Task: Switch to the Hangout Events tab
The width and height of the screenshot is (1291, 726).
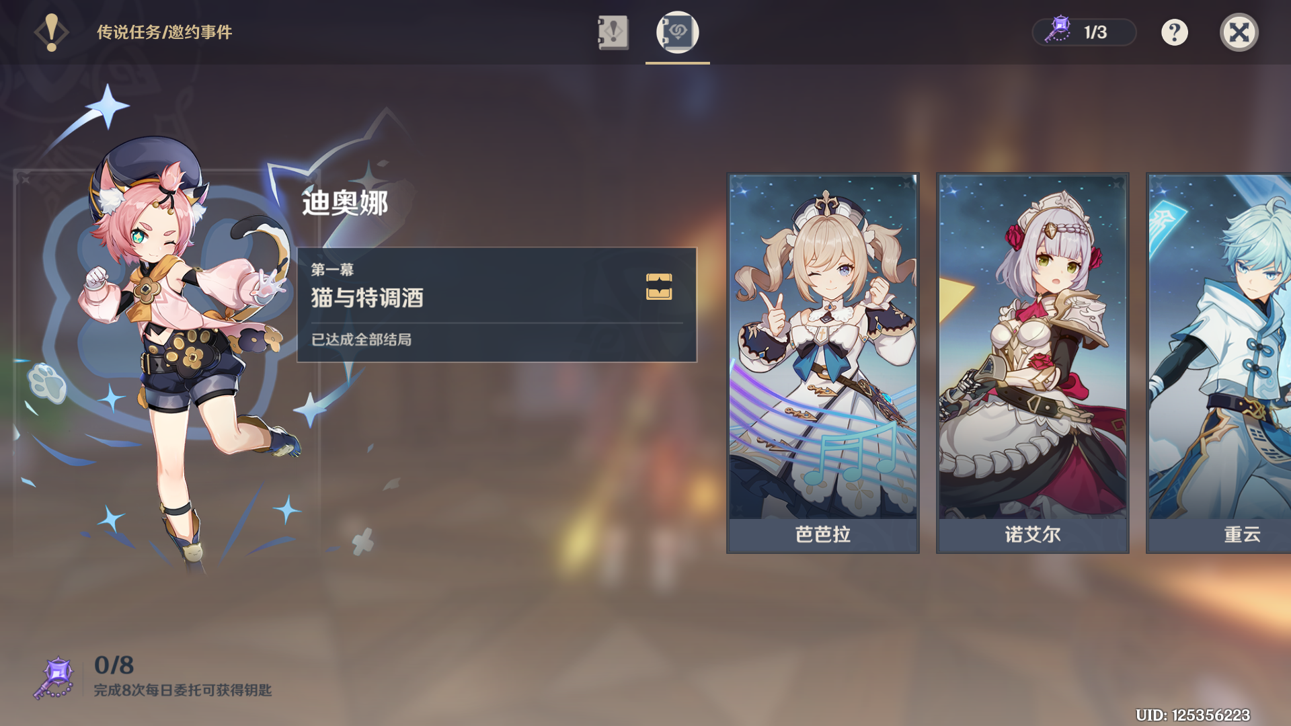Action: click(677, 32)
